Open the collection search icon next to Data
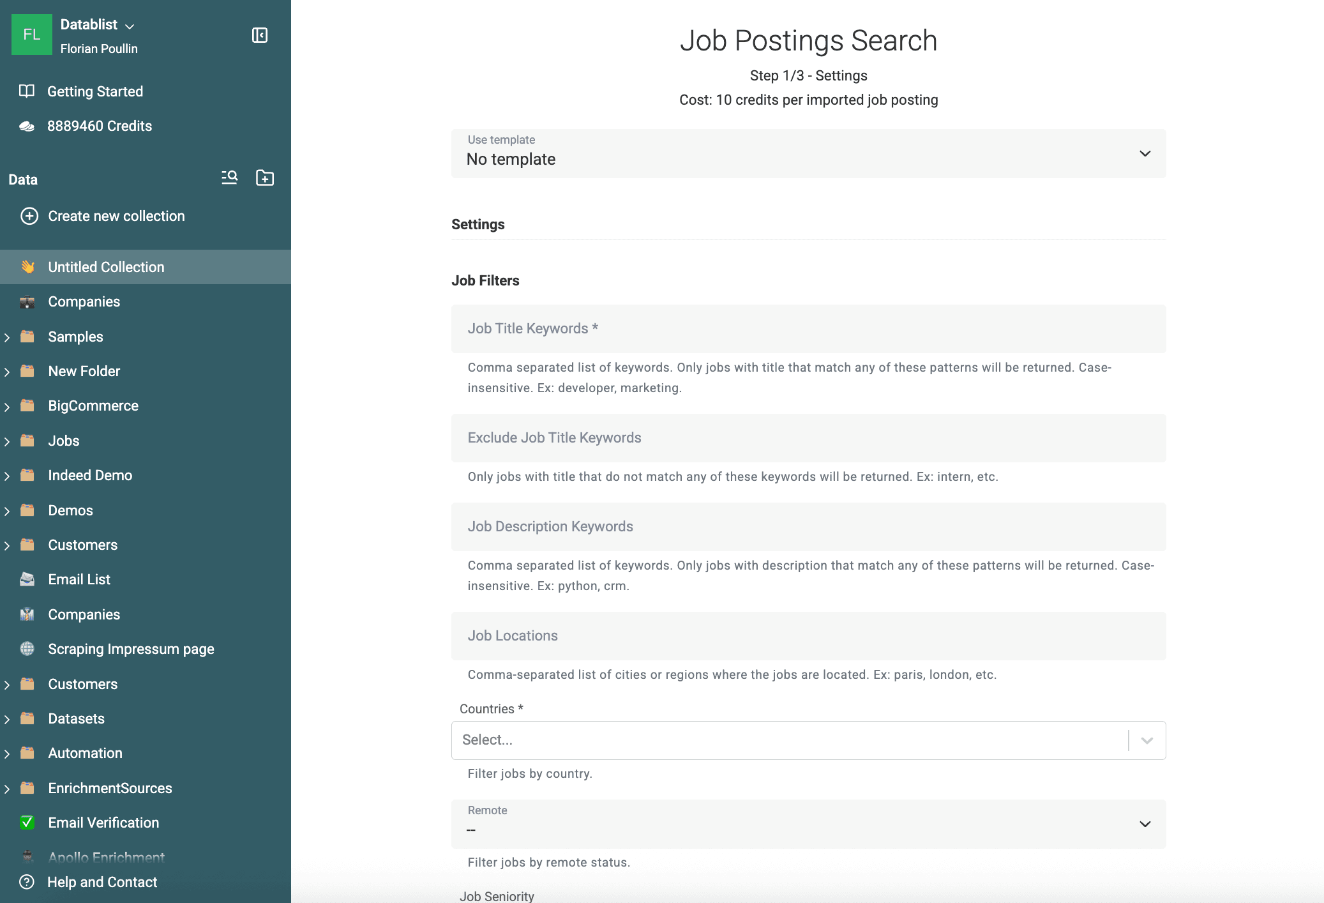Screen dimensions: 1324x903 click(x=229, y=178)
